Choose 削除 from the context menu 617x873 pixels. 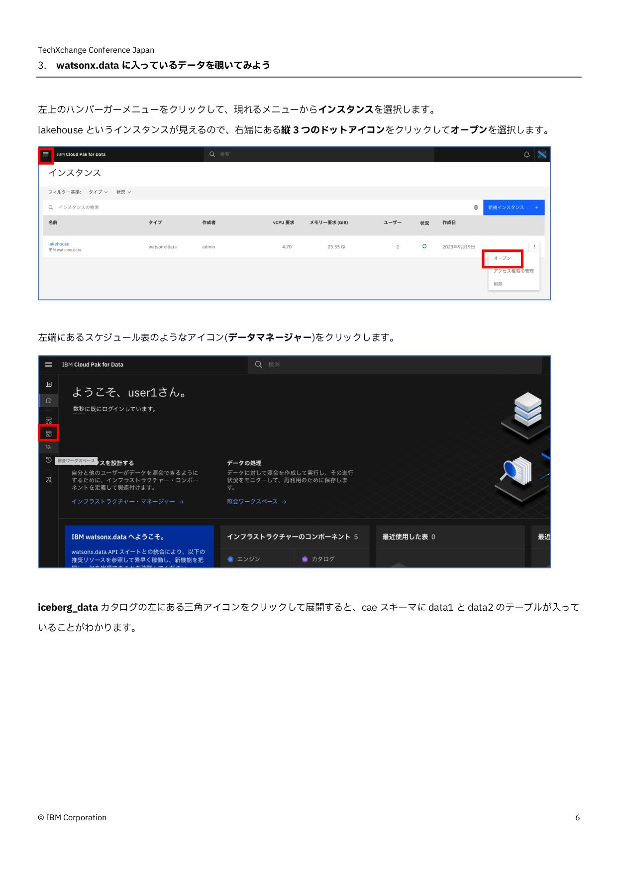(498, 284)
